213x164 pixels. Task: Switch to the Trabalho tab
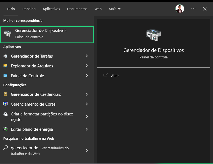coord(29,9)
